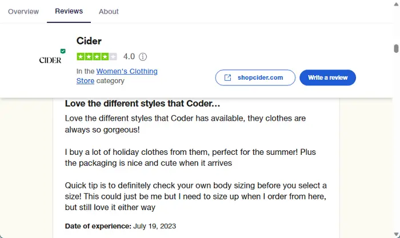Image resolution: width=400 pixels, height=238 pixels.
Task: Click the green star rating icons
Action: pyautogui.click(x=97, y=57)
